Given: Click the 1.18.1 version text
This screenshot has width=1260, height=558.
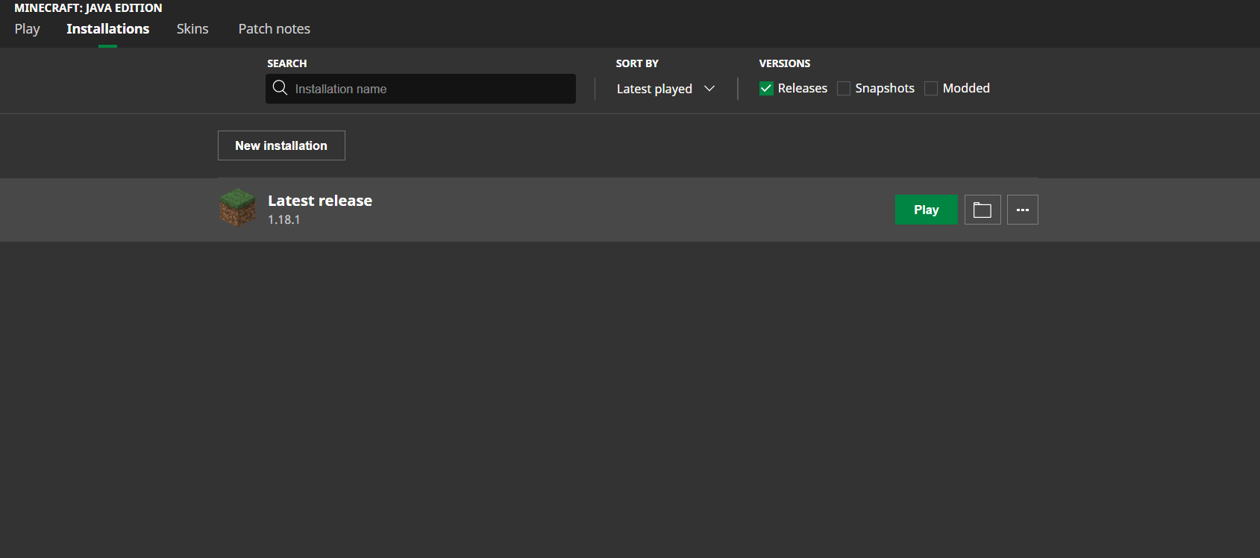Looking at the screenshot, I should coord(284,219).
